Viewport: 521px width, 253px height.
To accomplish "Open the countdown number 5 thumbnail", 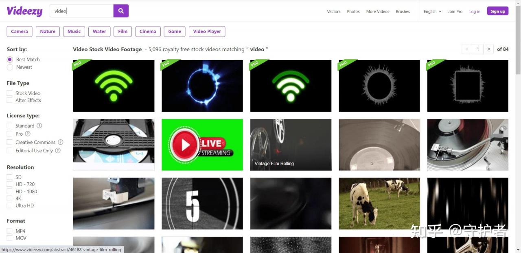I will 202,203.
